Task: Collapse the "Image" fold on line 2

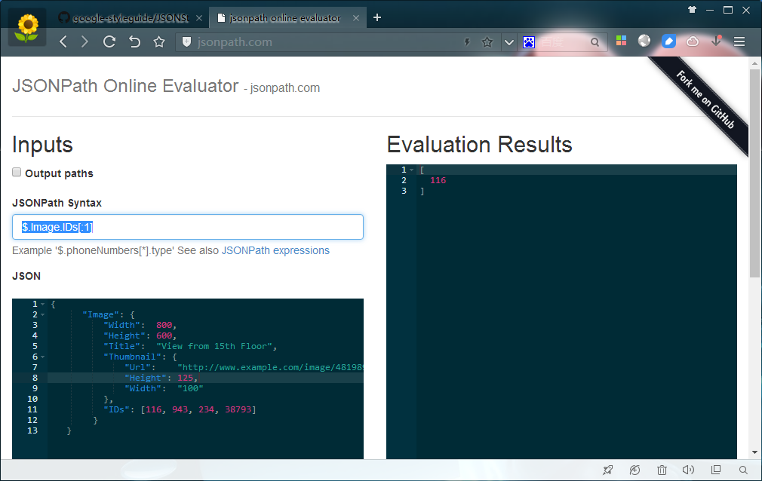Action: click(43, 315)
